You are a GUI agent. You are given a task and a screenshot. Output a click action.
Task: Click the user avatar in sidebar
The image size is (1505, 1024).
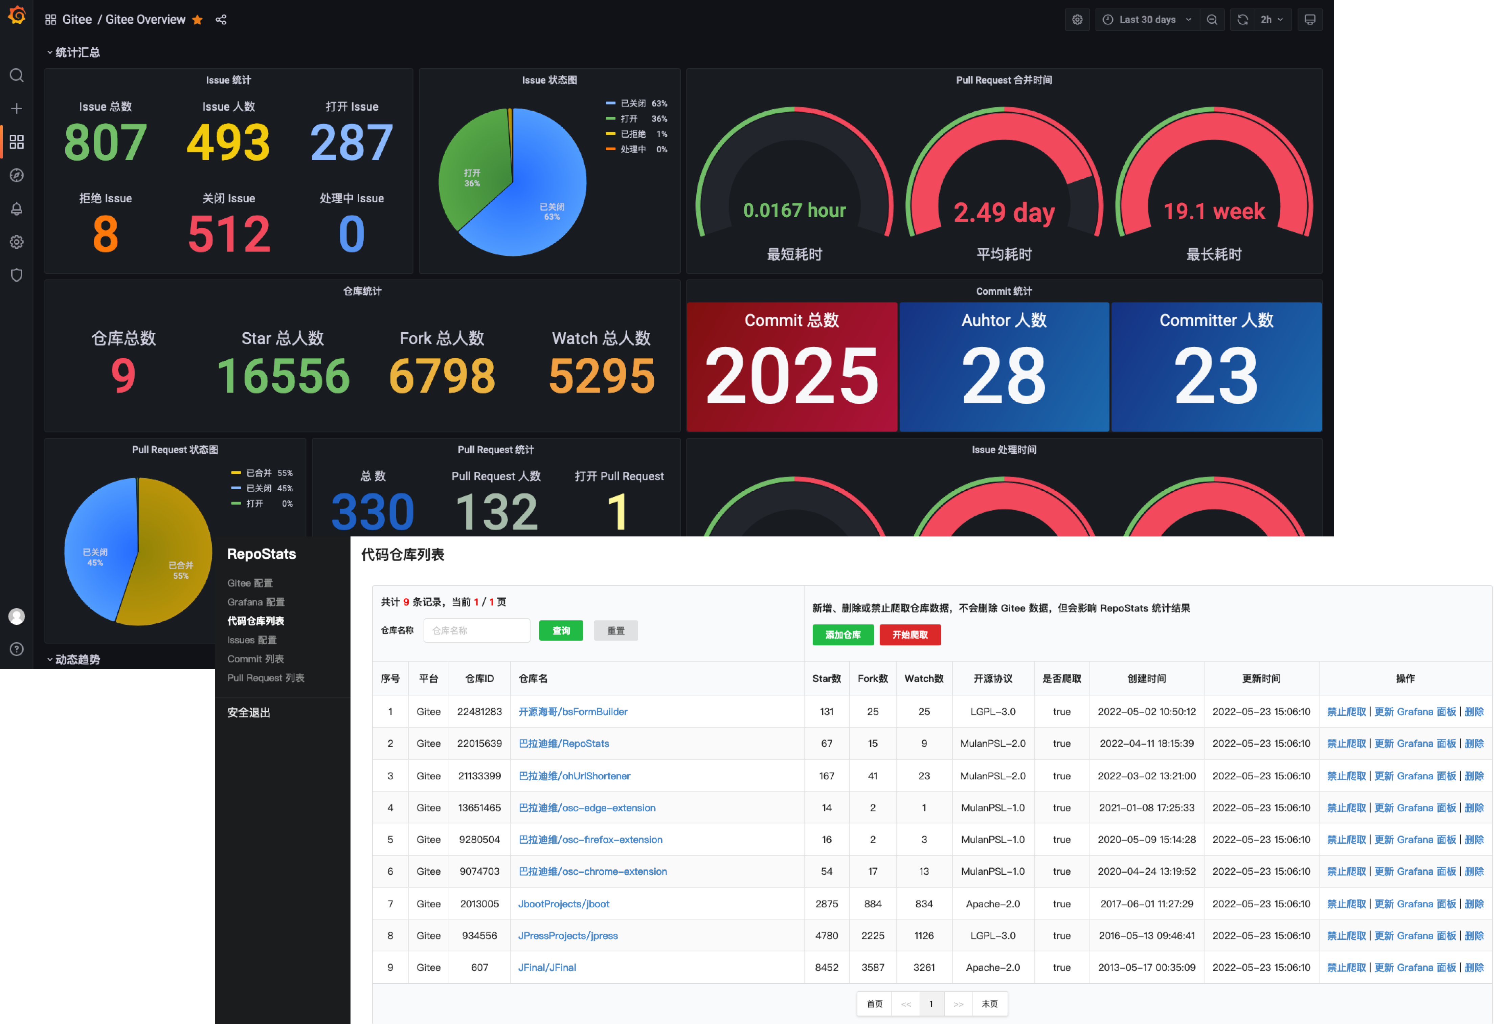click(17, 616)
